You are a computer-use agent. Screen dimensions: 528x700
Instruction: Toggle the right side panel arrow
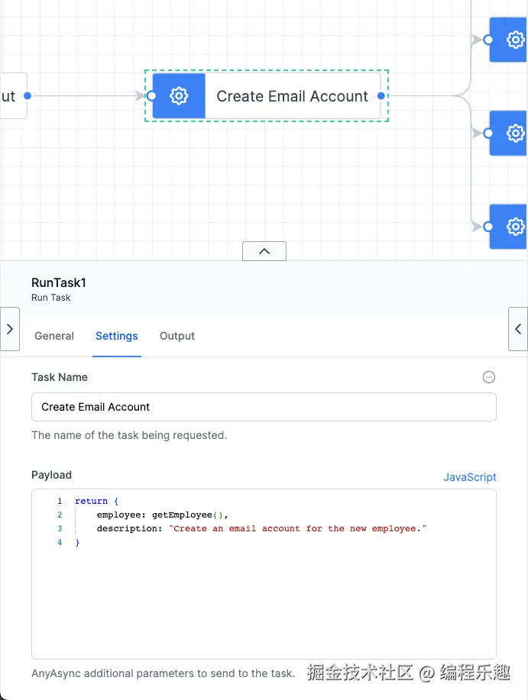(518, 329)
